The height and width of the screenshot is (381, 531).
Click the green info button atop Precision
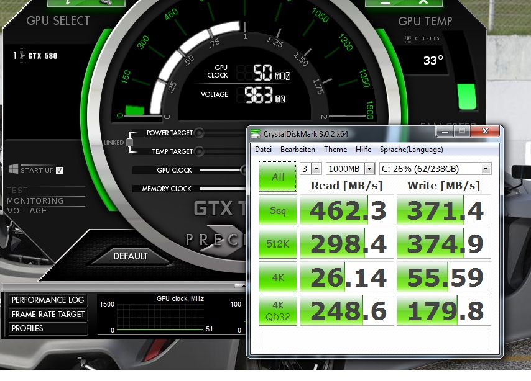67,2
